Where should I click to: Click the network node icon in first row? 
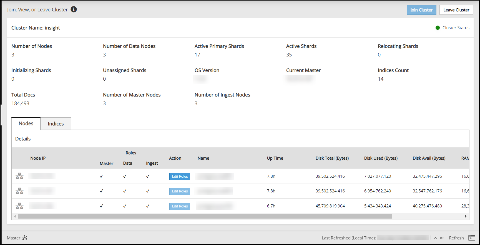tap(19, 176)
